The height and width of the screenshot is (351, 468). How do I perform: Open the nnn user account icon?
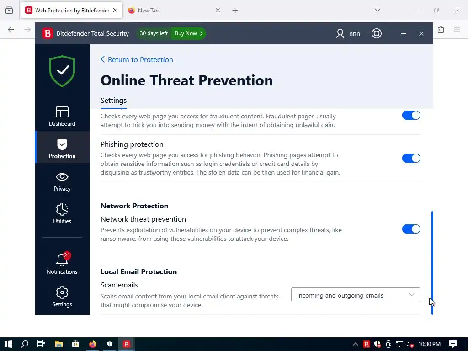[x=340, y=33]
